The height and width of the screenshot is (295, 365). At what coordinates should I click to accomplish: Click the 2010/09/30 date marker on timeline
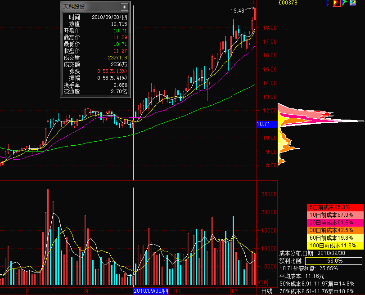151,291
